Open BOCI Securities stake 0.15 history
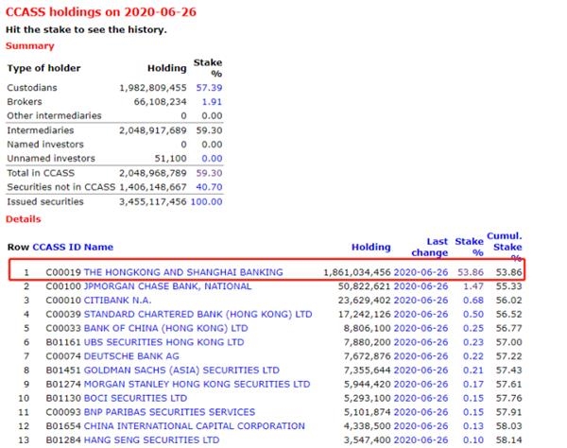Viewport: 567px width, 448px height. coord(473,399)
